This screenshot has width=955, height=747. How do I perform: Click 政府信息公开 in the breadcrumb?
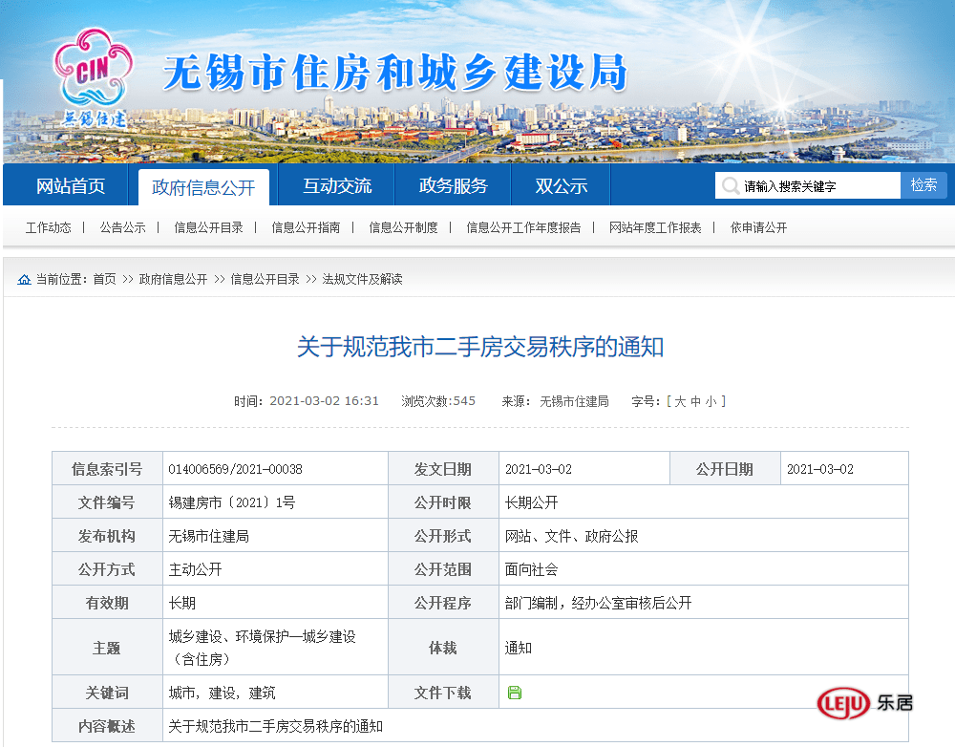(x=173, y=279)
